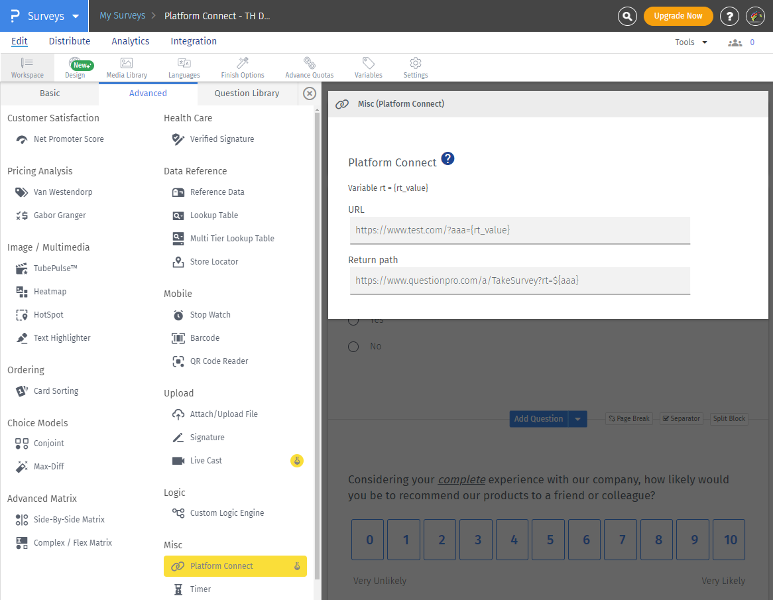Select Timer question type
Screen dimensions: 773x600
tap(192, 589)
